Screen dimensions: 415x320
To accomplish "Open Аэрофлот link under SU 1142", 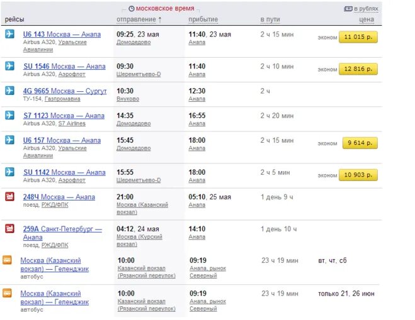I will coord(72,180).
